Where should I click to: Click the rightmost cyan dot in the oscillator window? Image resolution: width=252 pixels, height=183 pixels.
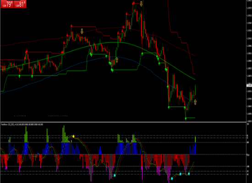189,173
